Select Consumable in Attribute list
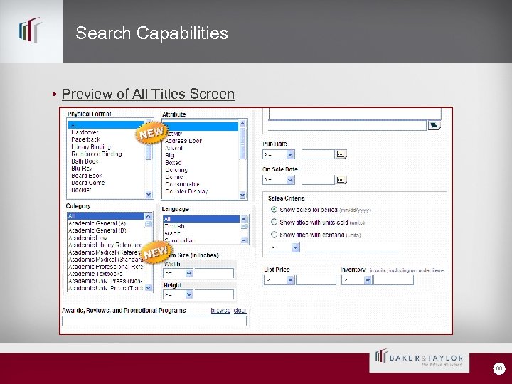Screen dimensions: 512x384 [x=182, y=184]
